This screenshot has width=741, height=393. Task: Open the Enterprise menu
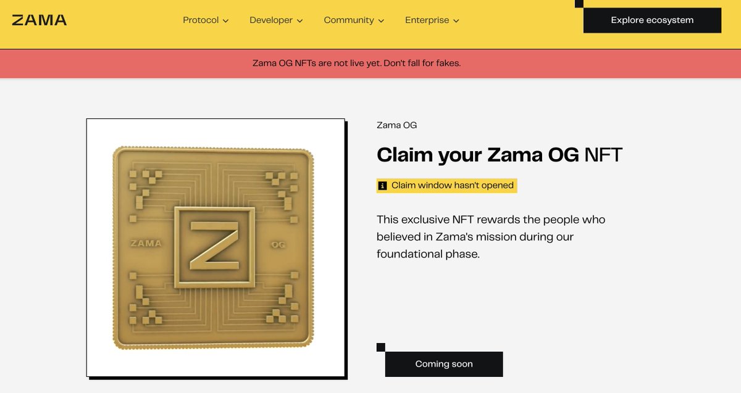pyautogui.click(x=427, y=20)
